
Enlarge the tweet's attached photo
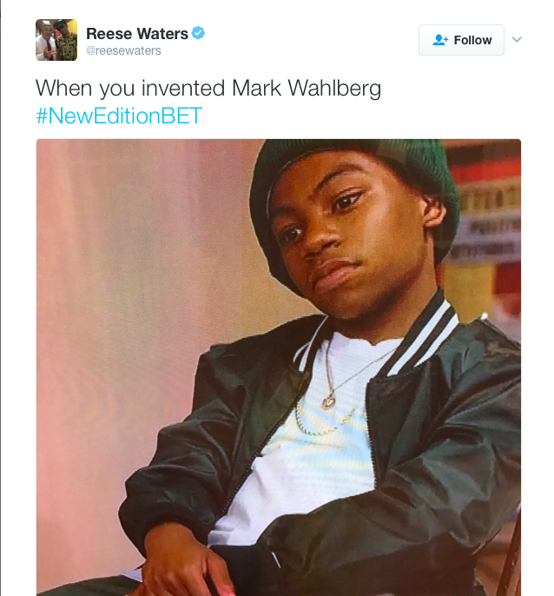pyautogui.click(x=279, y=368)
